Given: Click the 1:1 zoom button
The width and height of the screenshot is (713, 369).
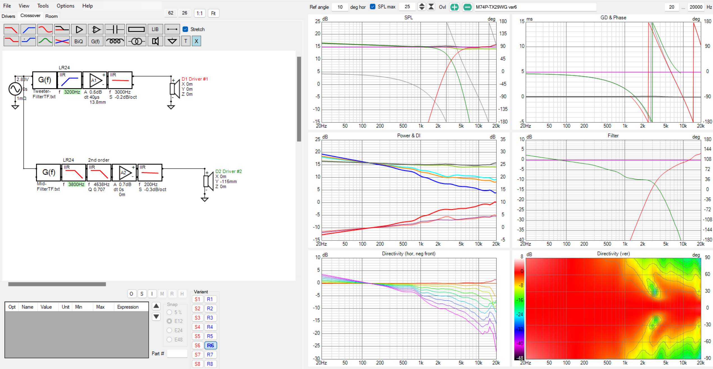Looking at the screenshot, I should click(200, 13).
